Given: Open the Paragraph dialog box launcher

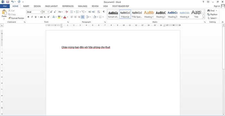Looking at the screenshot, I should (x=105, y=22).
